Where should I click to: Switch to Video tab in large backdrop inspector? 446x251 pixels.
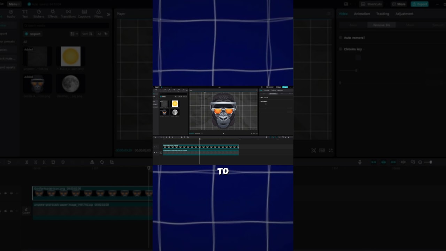(x=343, y=14)
